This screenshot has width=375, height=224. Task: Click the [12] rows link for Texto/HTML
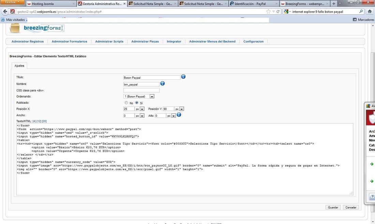[39, 121]
